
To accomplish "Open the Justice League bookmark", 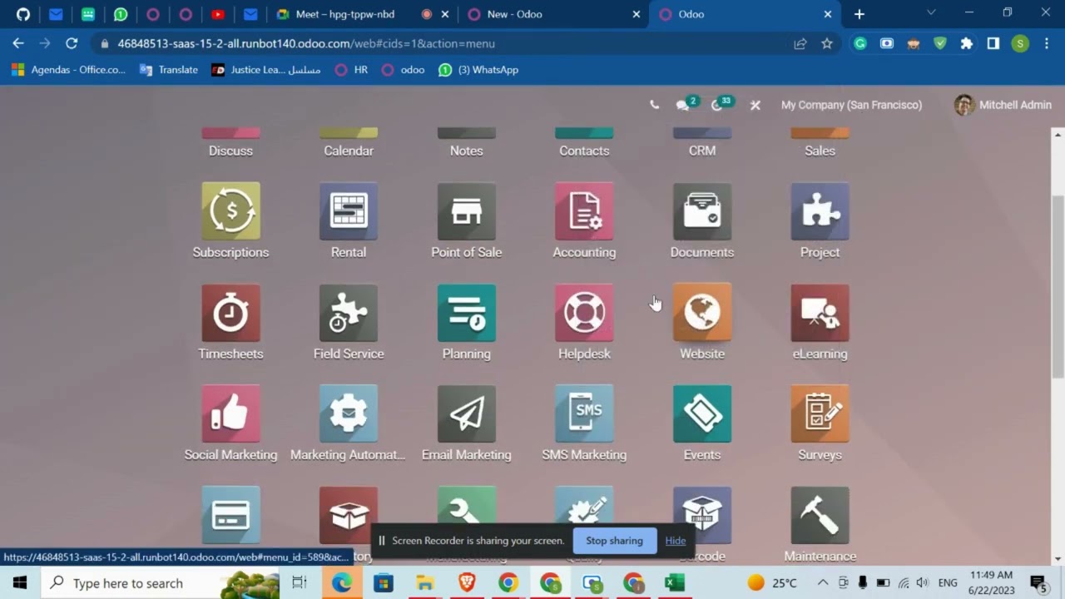I will [x=266, y=70].
